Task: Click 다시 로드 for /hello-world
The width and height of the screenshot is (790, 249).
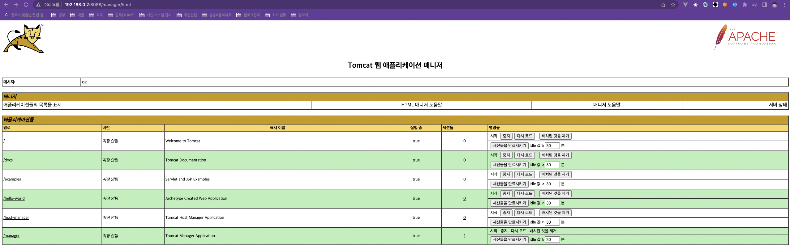Action: tap(524, 194)
